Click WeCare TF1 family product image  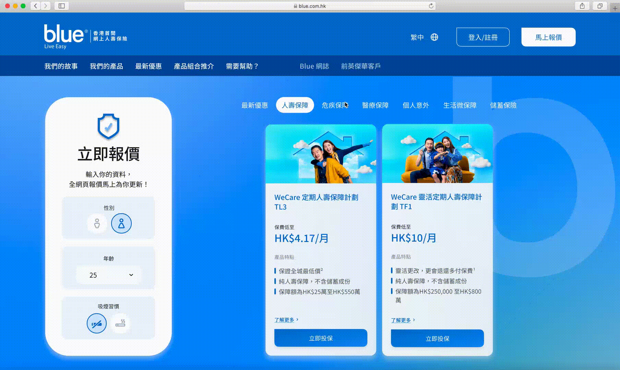(x=437, y=154)
